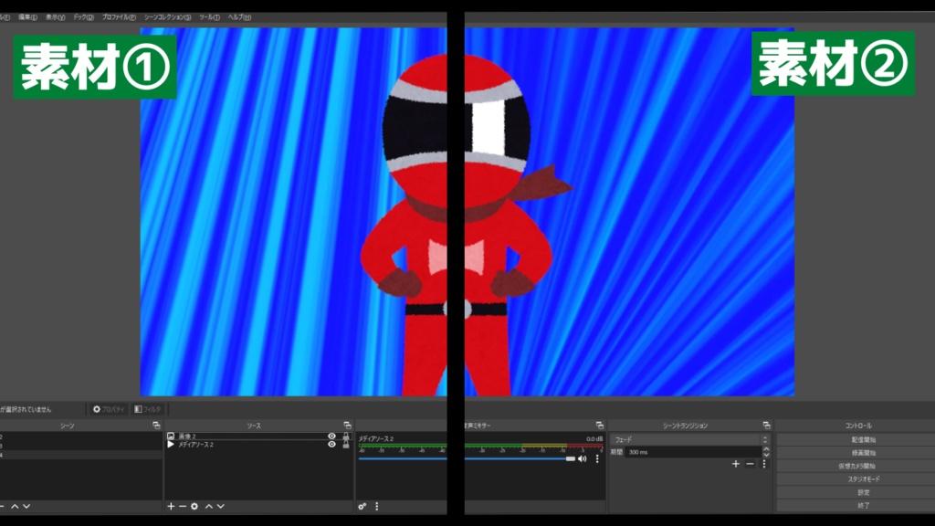Move source down in Sources list
The image size is (935, 526).
click(x=221, y=506)
